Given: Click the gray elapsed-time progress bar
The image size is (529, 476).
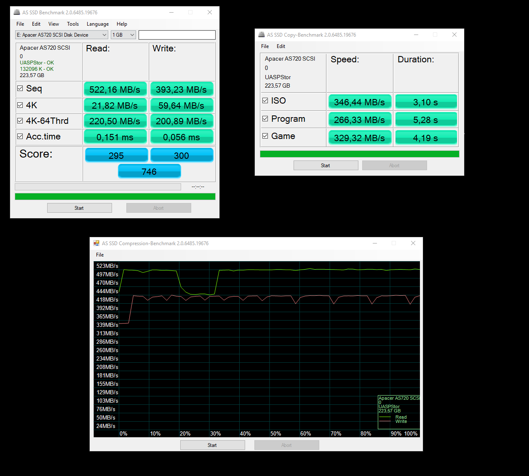Looking at the screenshot, I should click(x=98, y=187).
